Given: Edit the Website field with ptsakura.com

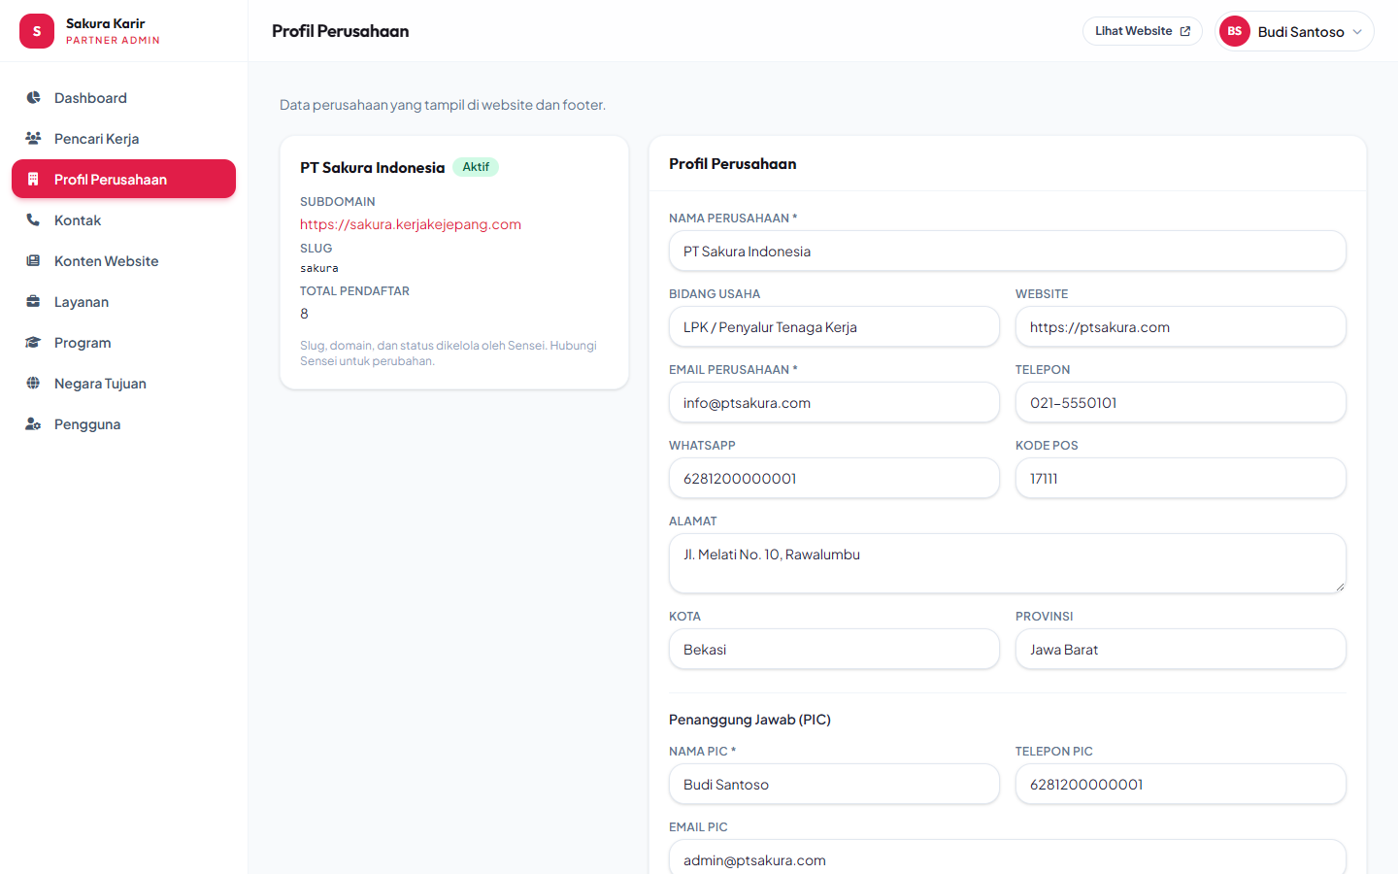Looking at the screenshot, I should (x=1181, y=326).
